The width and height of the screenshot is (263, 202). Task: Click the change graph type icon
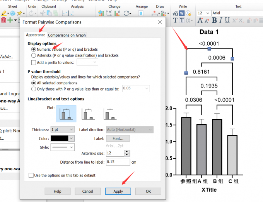101,13
